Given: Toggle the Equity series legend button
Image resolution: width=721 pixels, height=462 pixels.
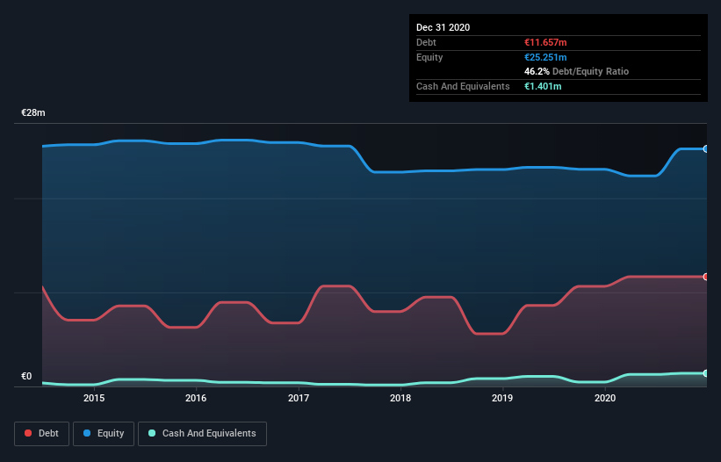Looking at the screenshot, I should point(104,434).
